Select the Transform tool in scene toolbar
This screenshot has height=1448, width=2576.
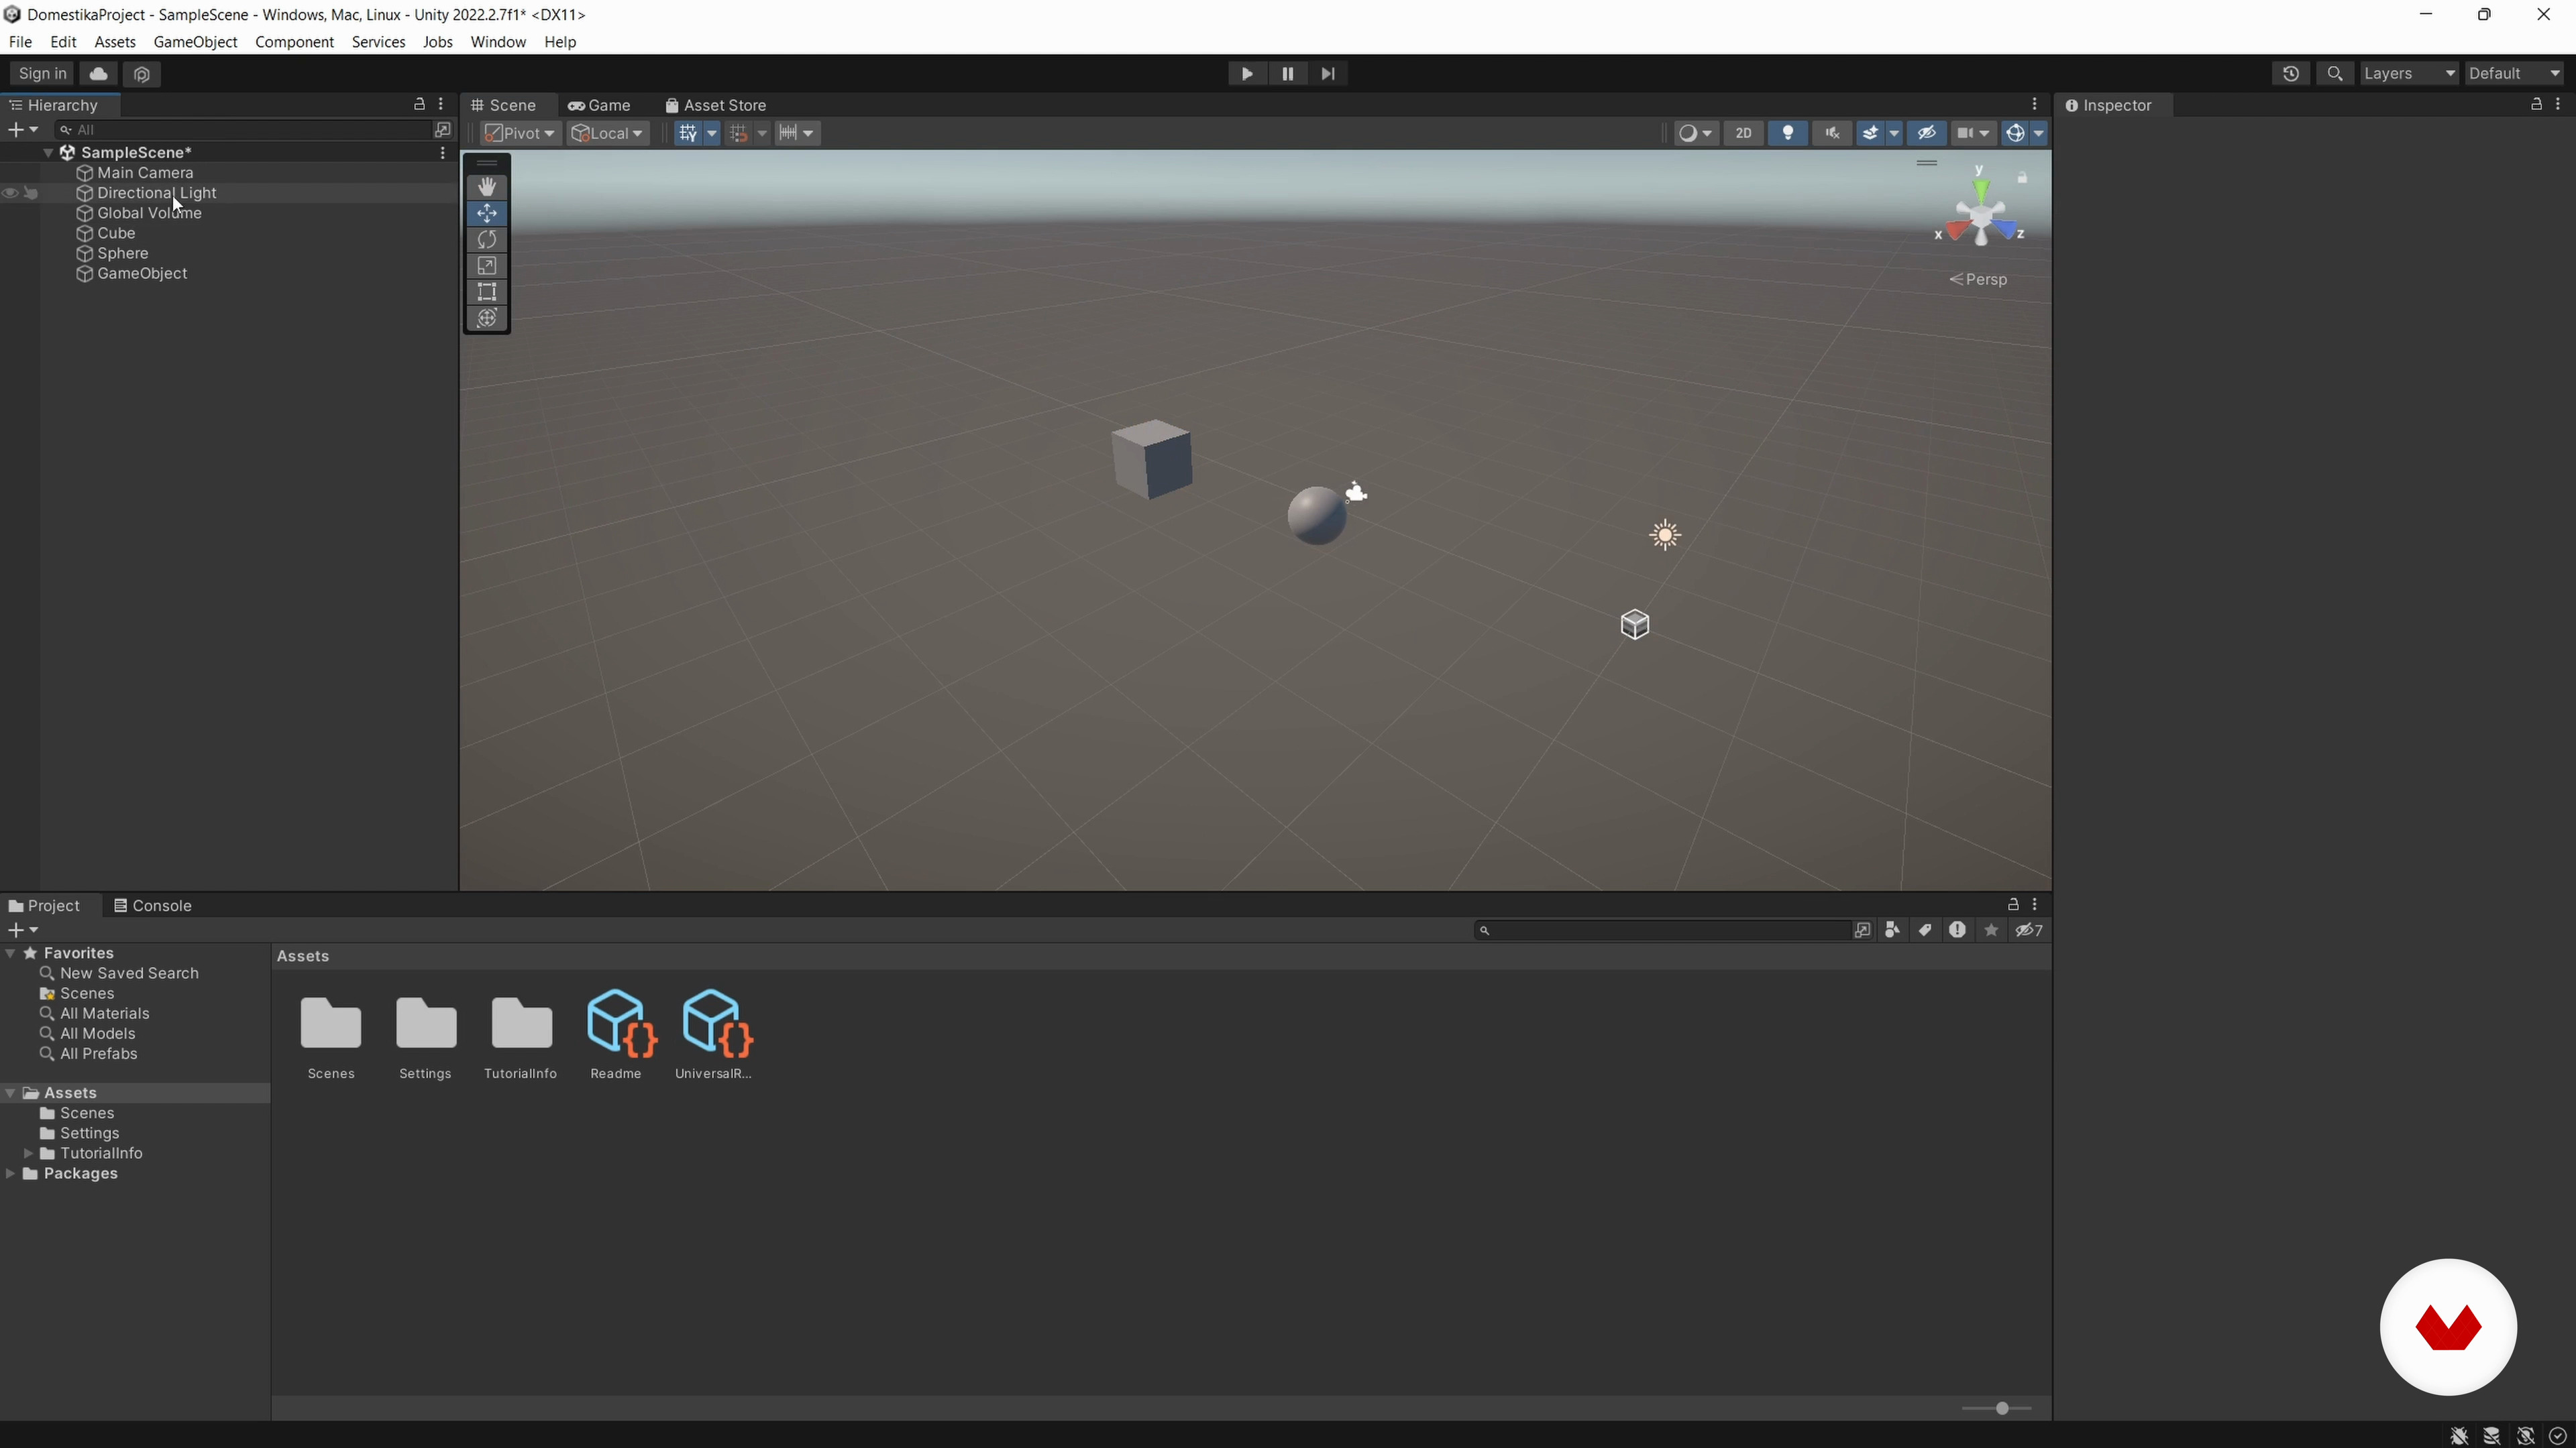pyautogui.click(x=487, y=318)
